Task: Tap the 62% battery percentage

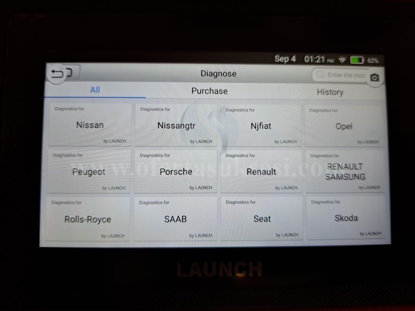Action: click(372, 61)
